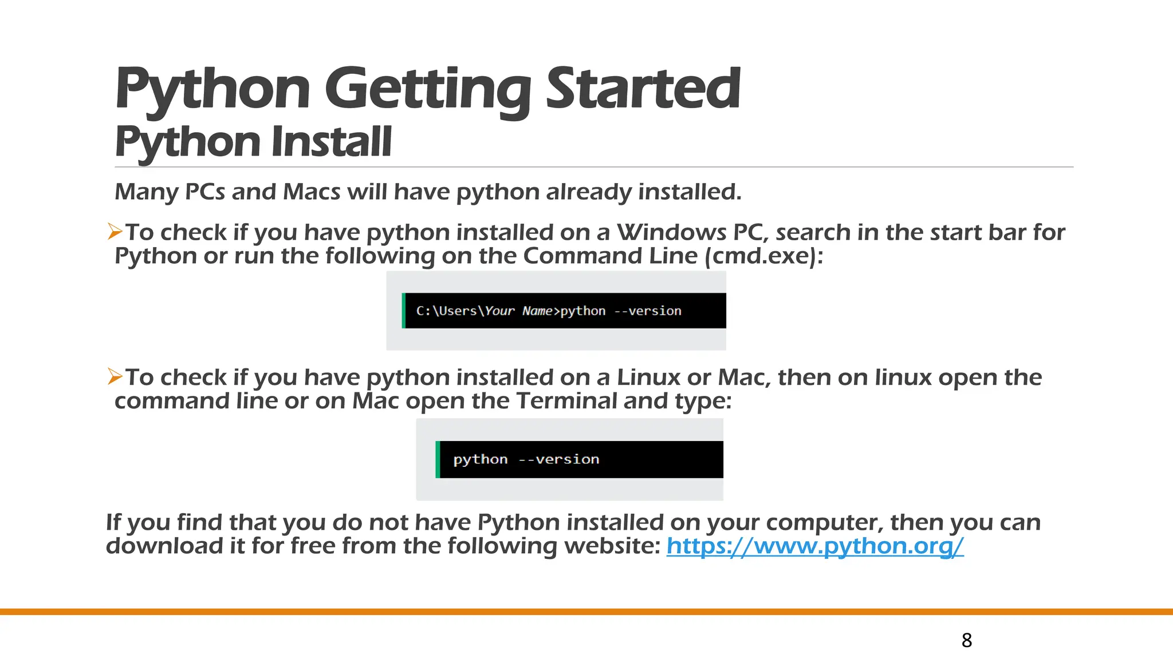Select the "Python Getting Started" title
This screenshot has width=1173, height=659.
[427, 89]
